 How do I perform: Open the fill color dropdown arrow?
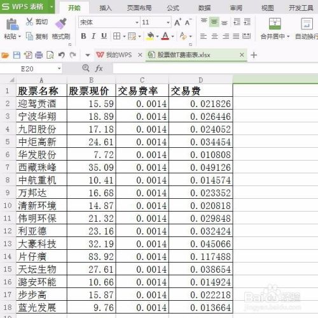[157, 36]
